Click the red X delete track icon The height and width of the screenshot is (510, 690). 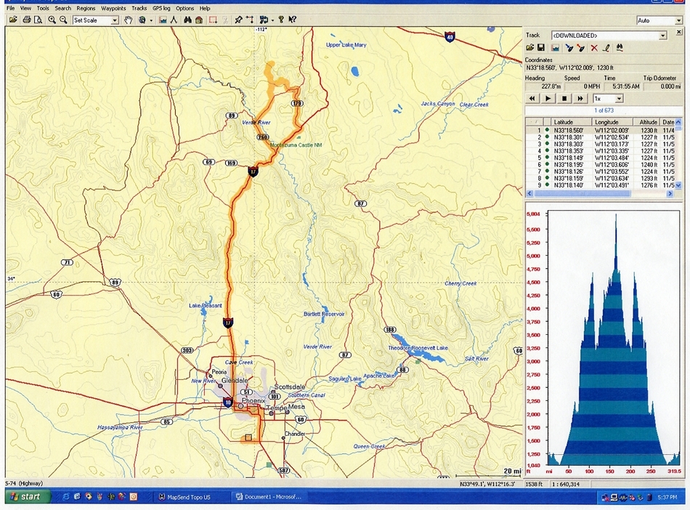click(594, 47)
